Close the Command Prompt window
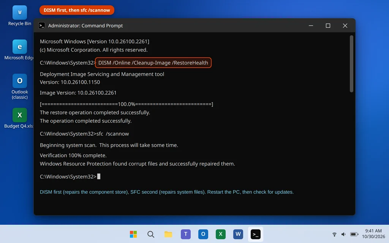Viewport: 389px width, 243px height. tap(345, 25)
